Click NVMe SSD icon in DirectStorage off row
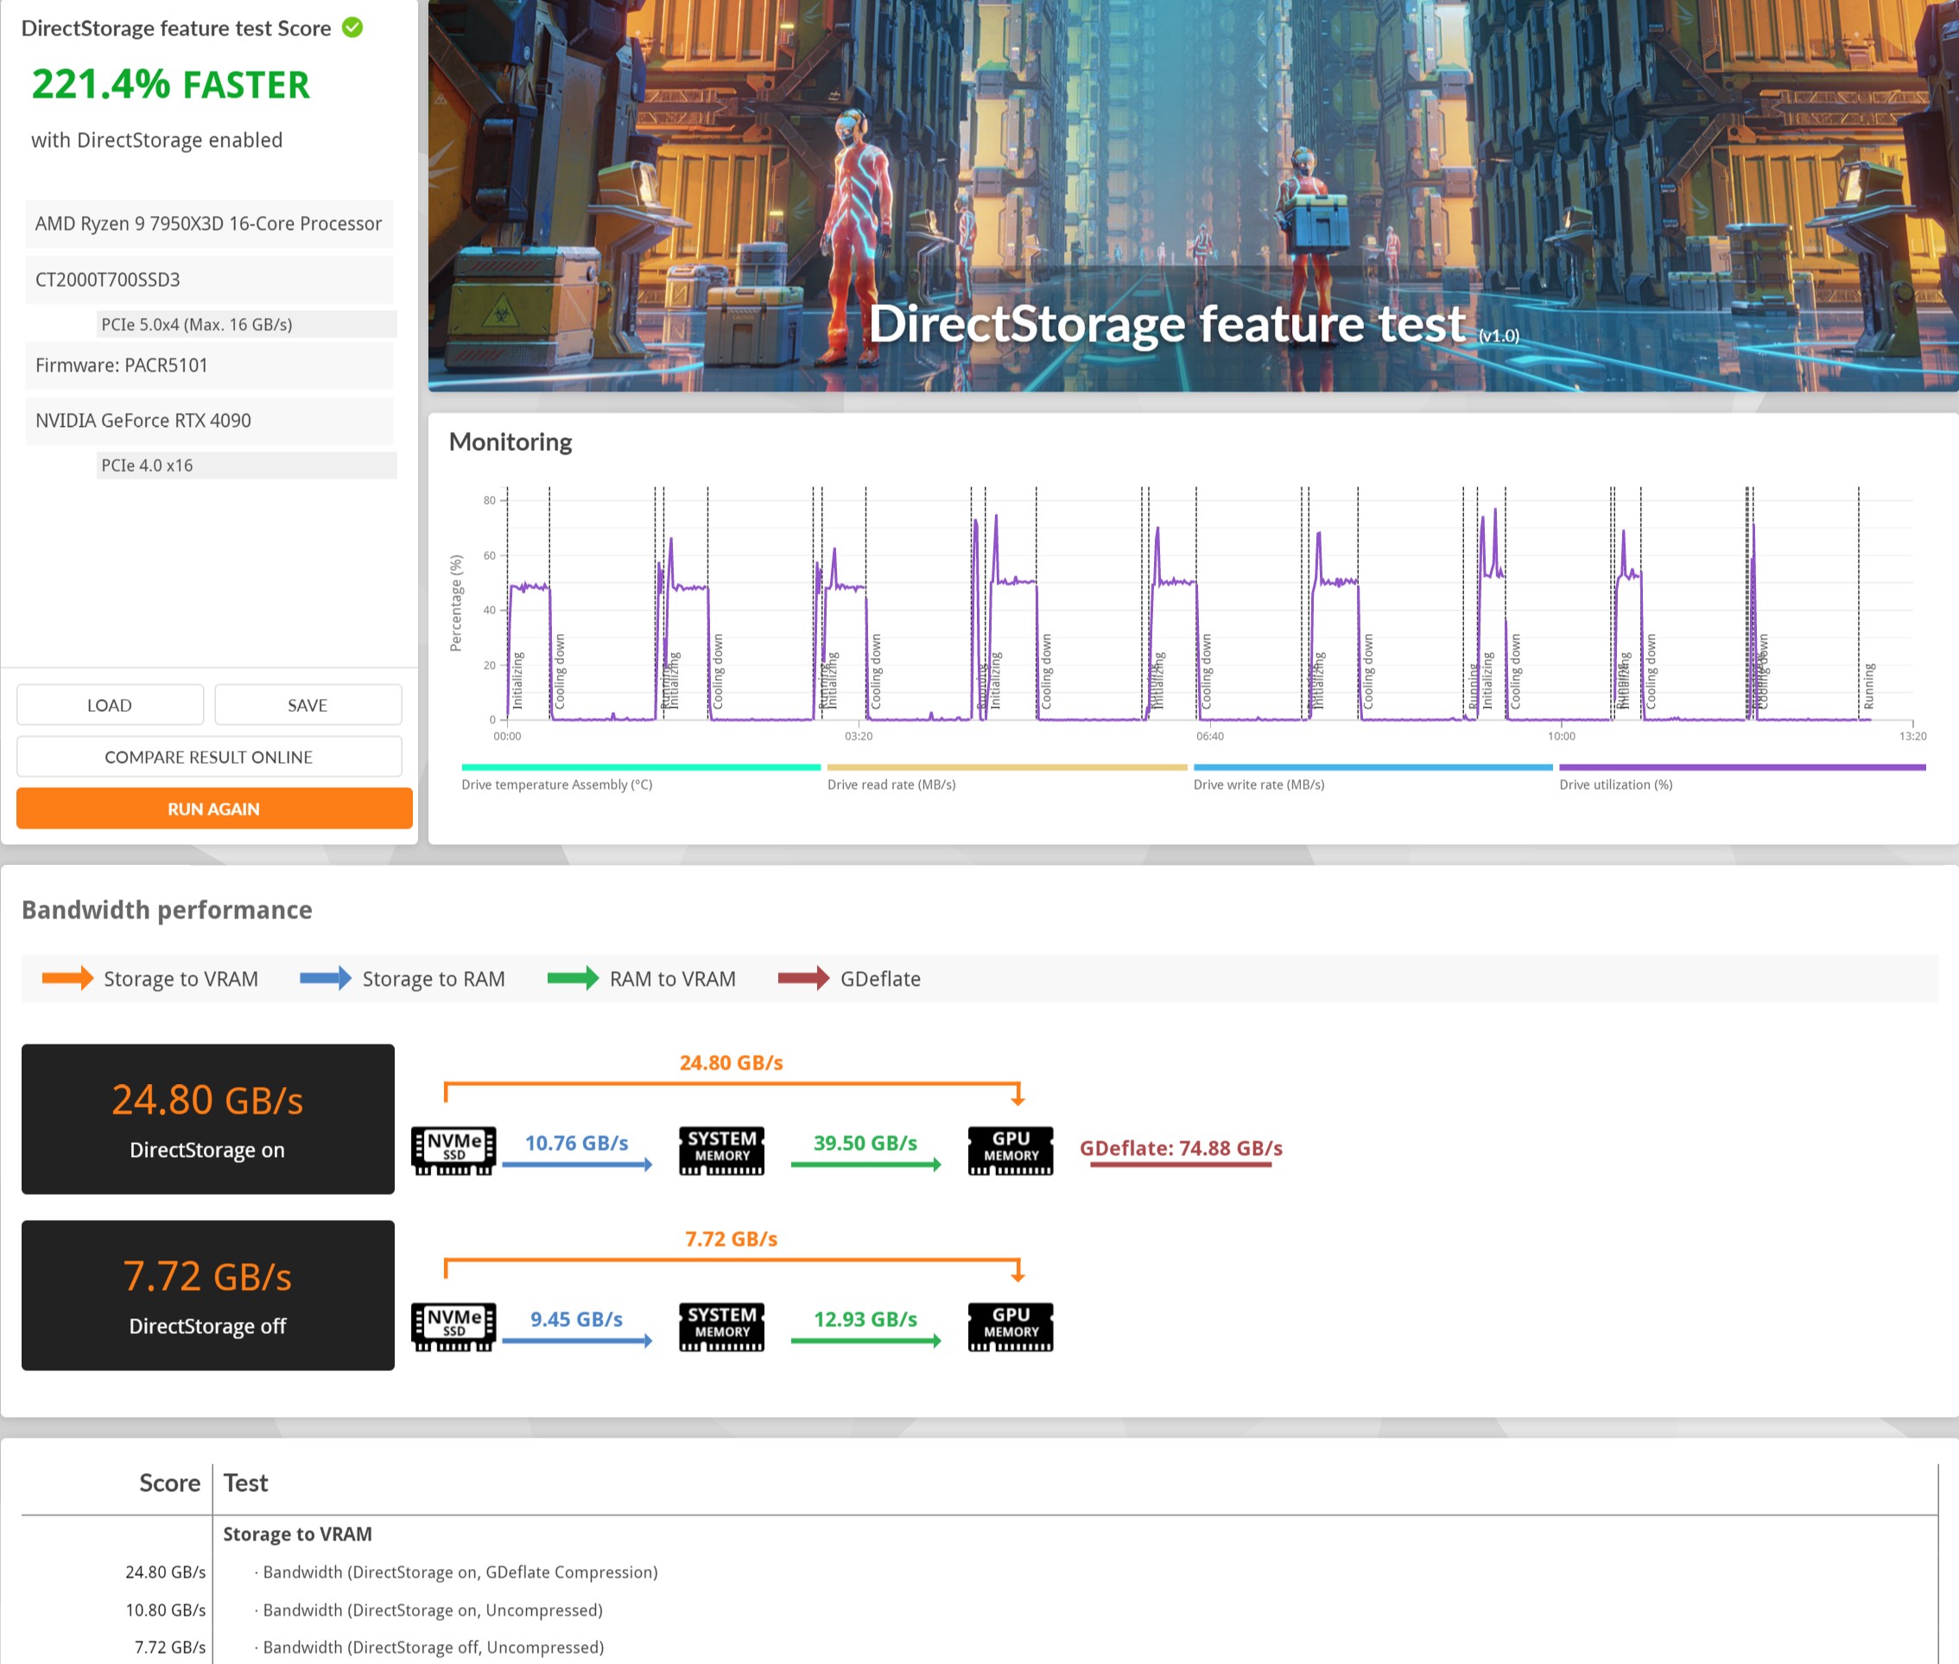This screenshot has width=1959, height=1664. tap(453, 1326)
